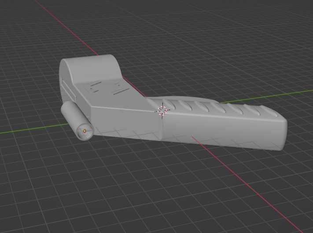Click the cylinder's open circular end rim

pyautogui.click(x=85, y=132)
